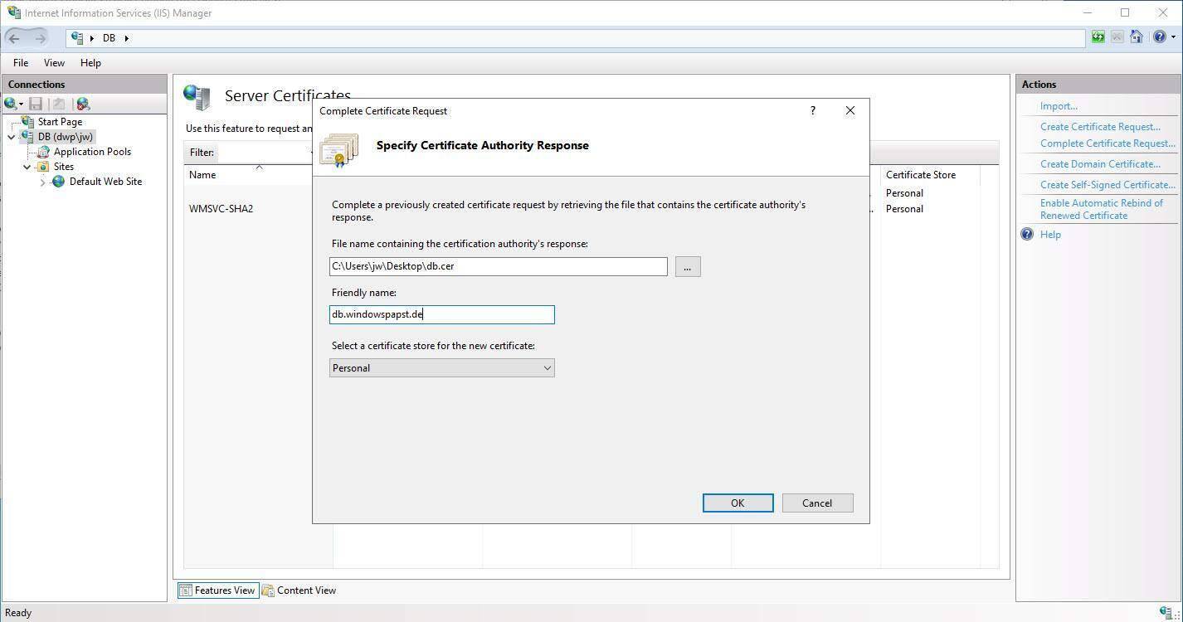Screen dimensions: 1183x622
Task: Open the View menu
Action: click(54, 63)
